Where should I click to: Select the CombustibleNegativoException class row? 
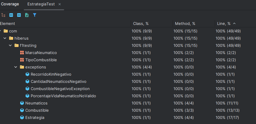click(x=60, y=89)
